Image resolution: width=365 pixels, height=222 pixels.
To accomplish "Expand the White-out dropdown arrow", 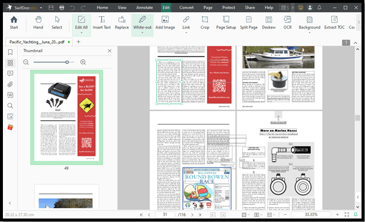I will [x=142, y=33].
